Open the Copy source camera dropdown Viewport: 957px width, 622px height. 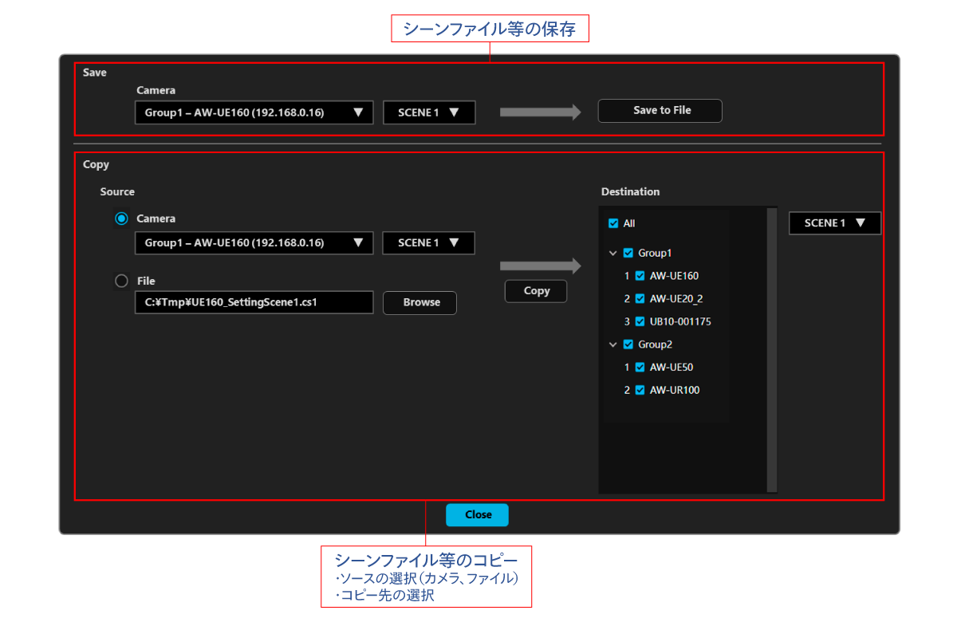[254, 243]
